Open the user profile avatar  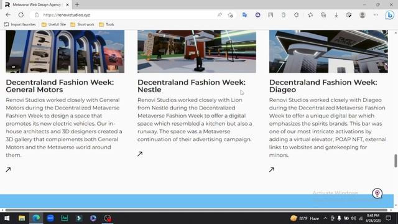pos(362,15)
